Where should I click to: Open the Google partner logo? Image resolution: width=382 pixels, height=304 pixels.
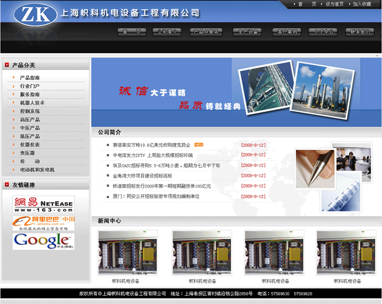[x=43, y=241]
